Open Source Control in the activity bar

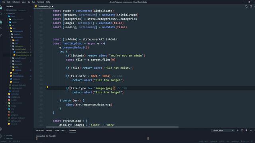pyautogui.click(x=1, y=22)
